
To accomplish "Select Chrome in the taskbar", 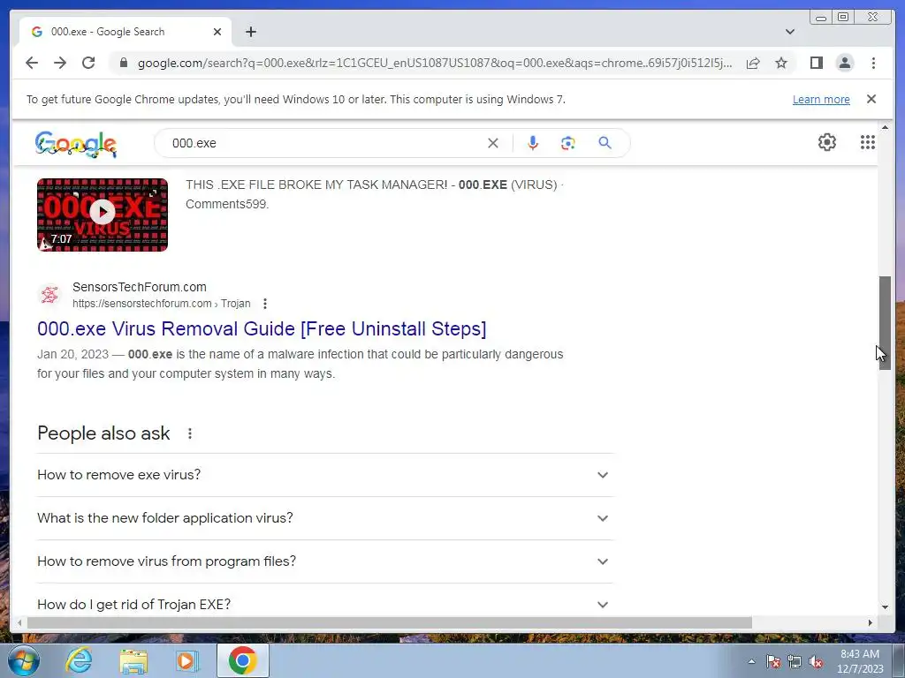I will click(x=242, y=660).
